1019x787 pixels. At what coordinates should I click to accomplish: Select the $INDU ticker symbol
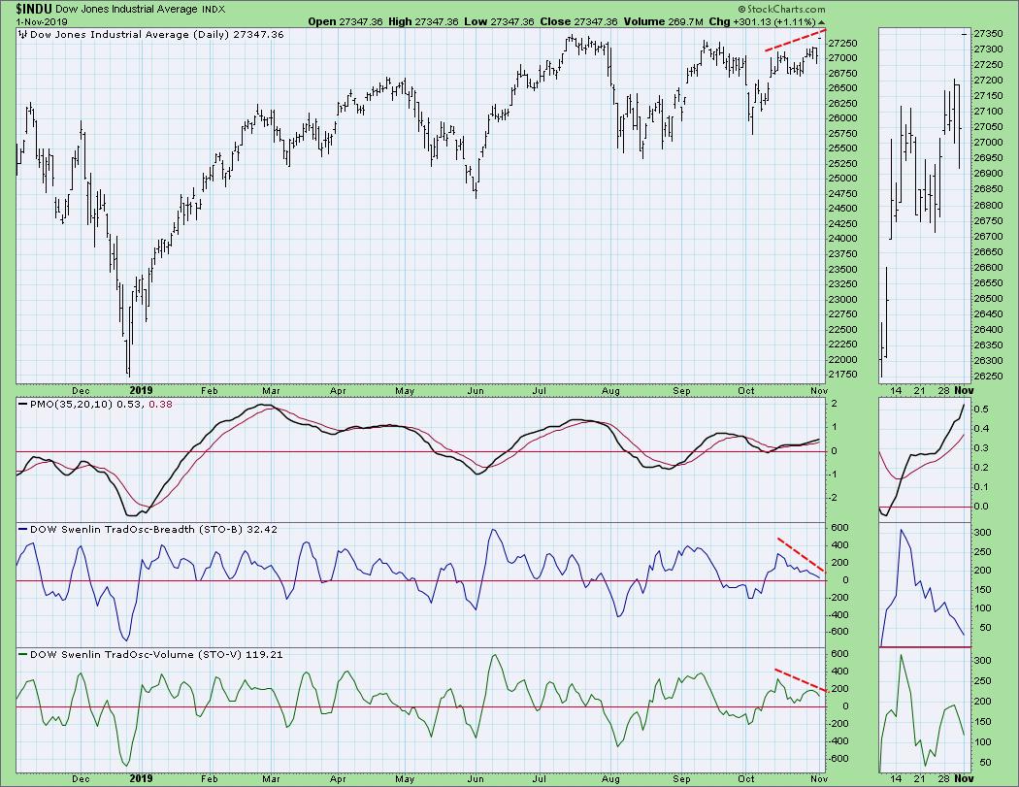pos(34,9)
